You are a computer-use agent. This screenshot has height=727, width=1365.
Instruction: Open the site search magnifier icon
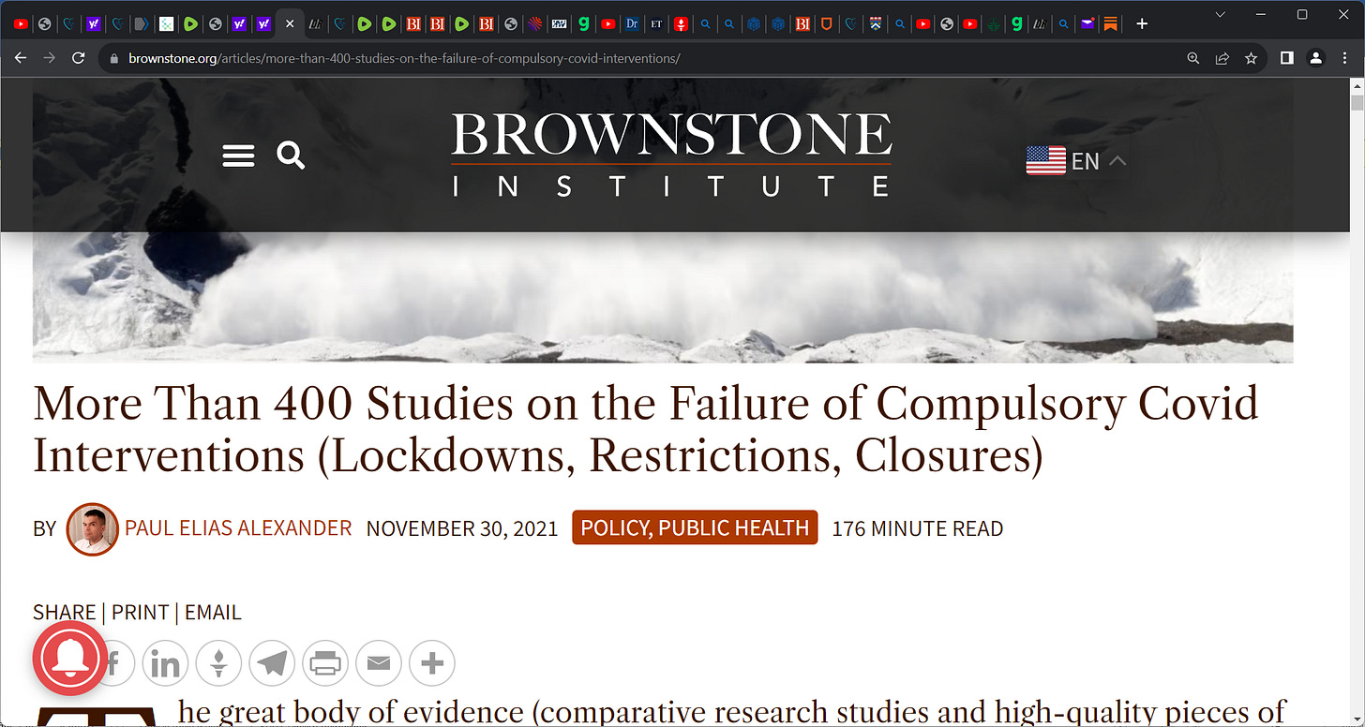[x=291, y=156]
